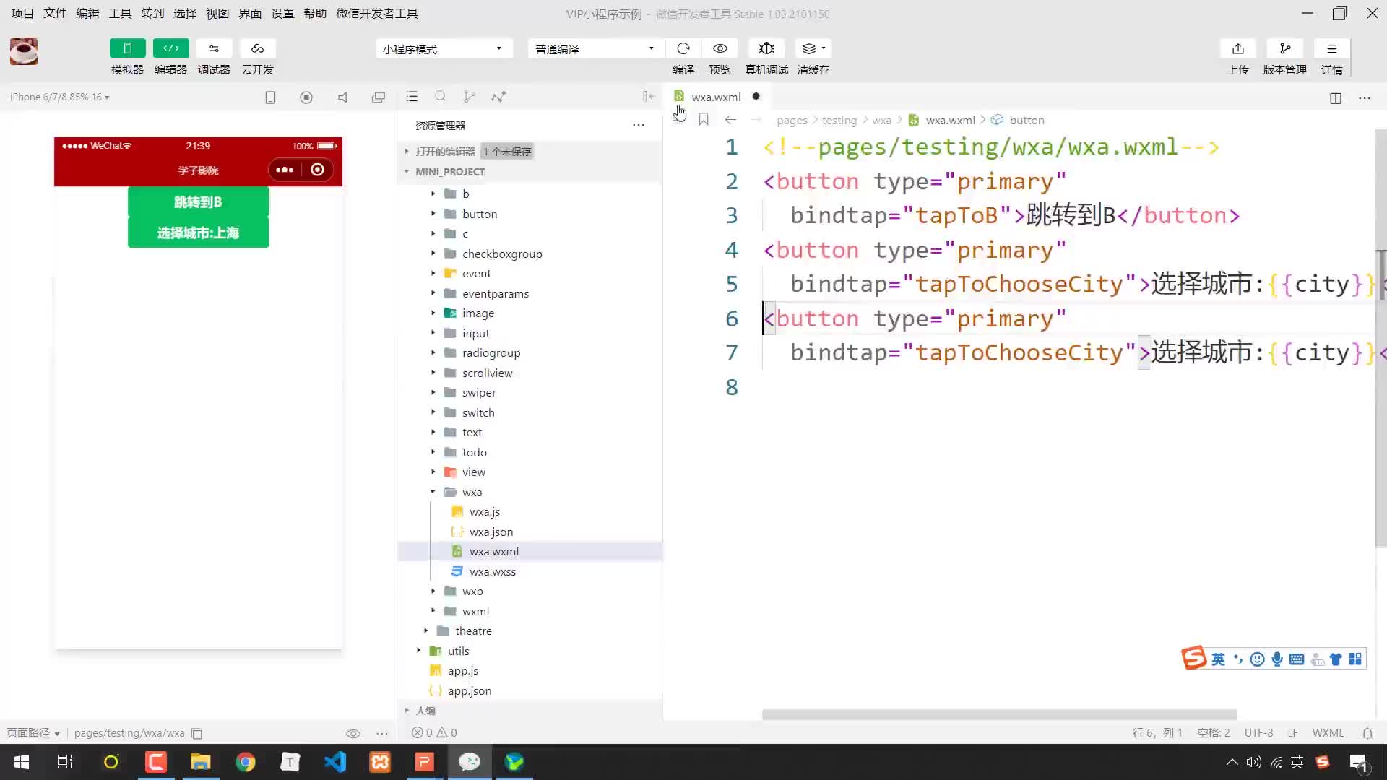Open the 文件 menu

tap(55, 14)
